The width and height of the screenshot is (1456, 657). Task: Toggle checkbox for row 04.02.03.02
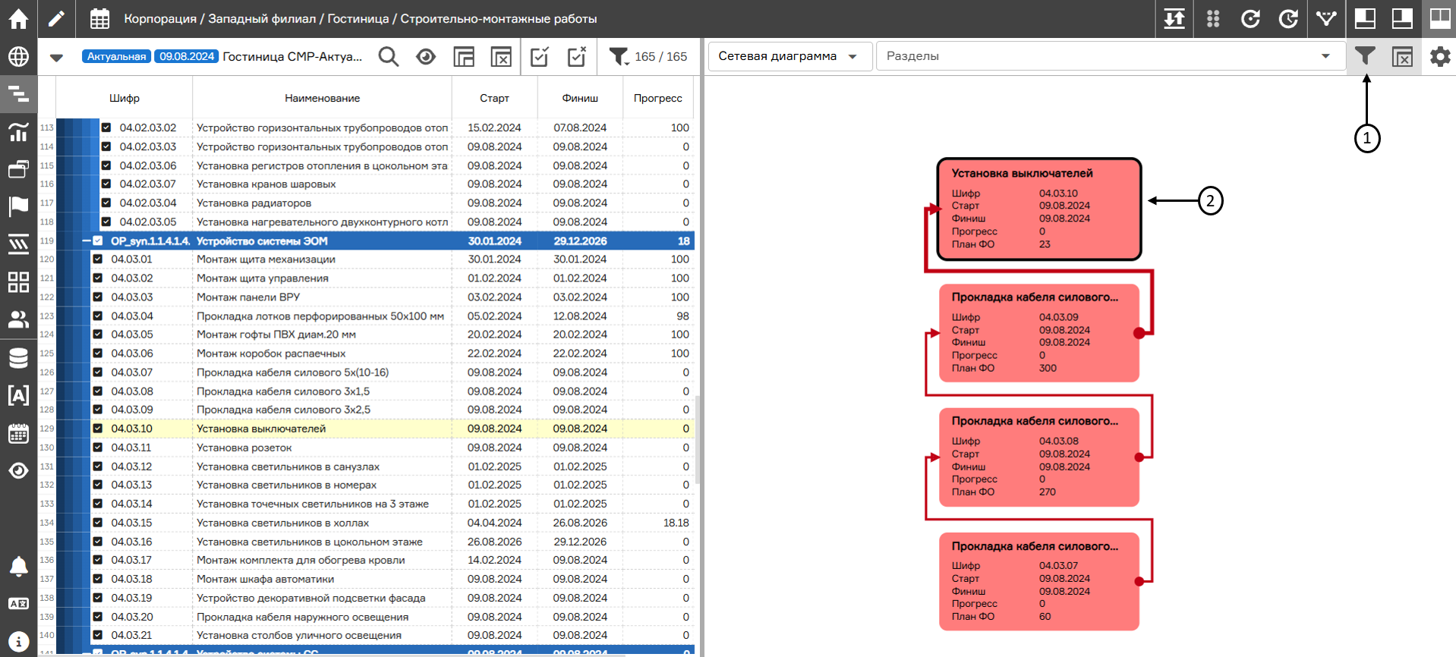tap(106, 127)
